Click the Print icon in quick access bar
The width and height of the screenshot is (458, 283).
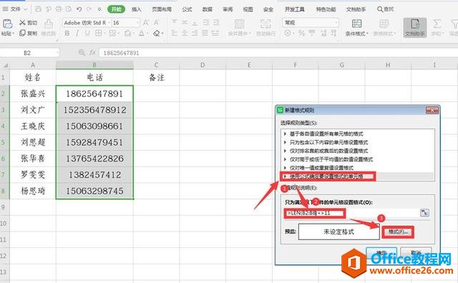pos(59,9)
